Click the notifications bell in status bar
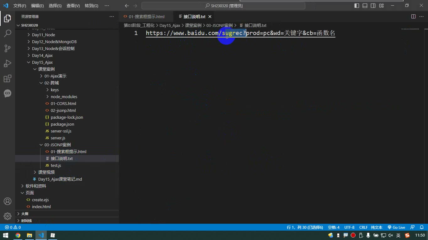This screenshot has width=428, height=240. point(421,227)
